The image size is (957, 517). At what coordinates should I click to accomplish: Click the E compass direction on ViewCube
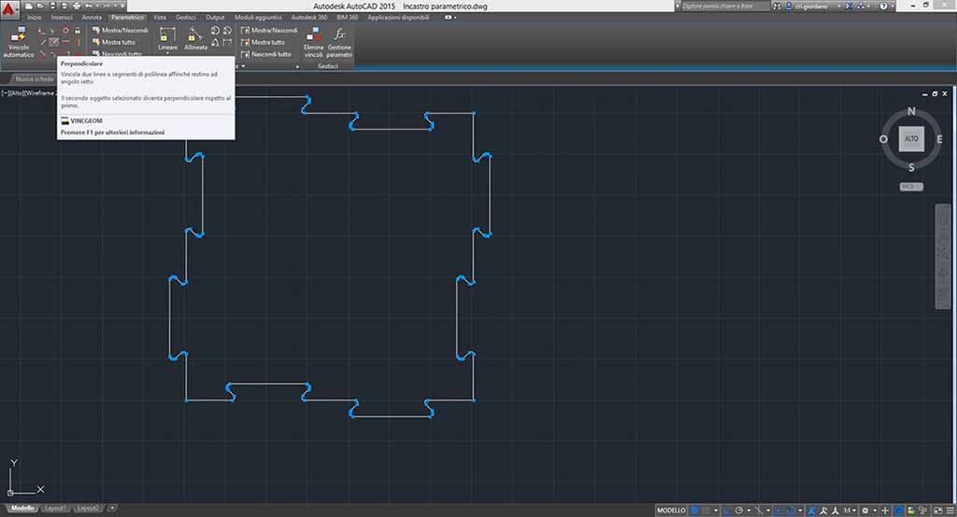click(939, 139)
